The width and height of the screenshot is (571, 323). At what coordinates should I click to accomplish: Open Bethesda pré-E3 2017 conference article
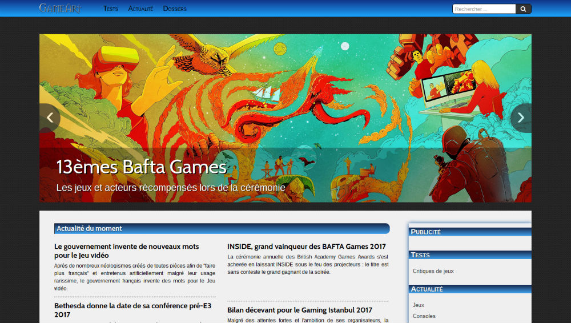point(133,310)
